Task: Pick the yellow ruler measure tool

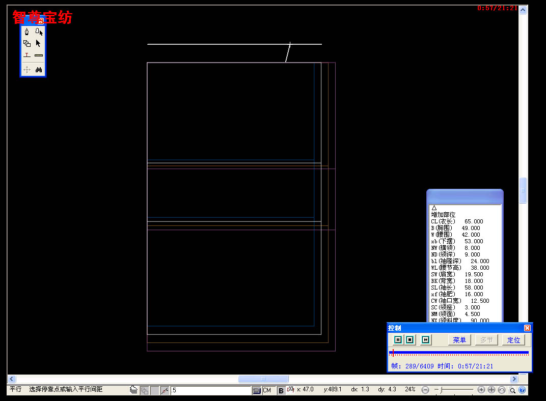Action: [x=39, y=55]
